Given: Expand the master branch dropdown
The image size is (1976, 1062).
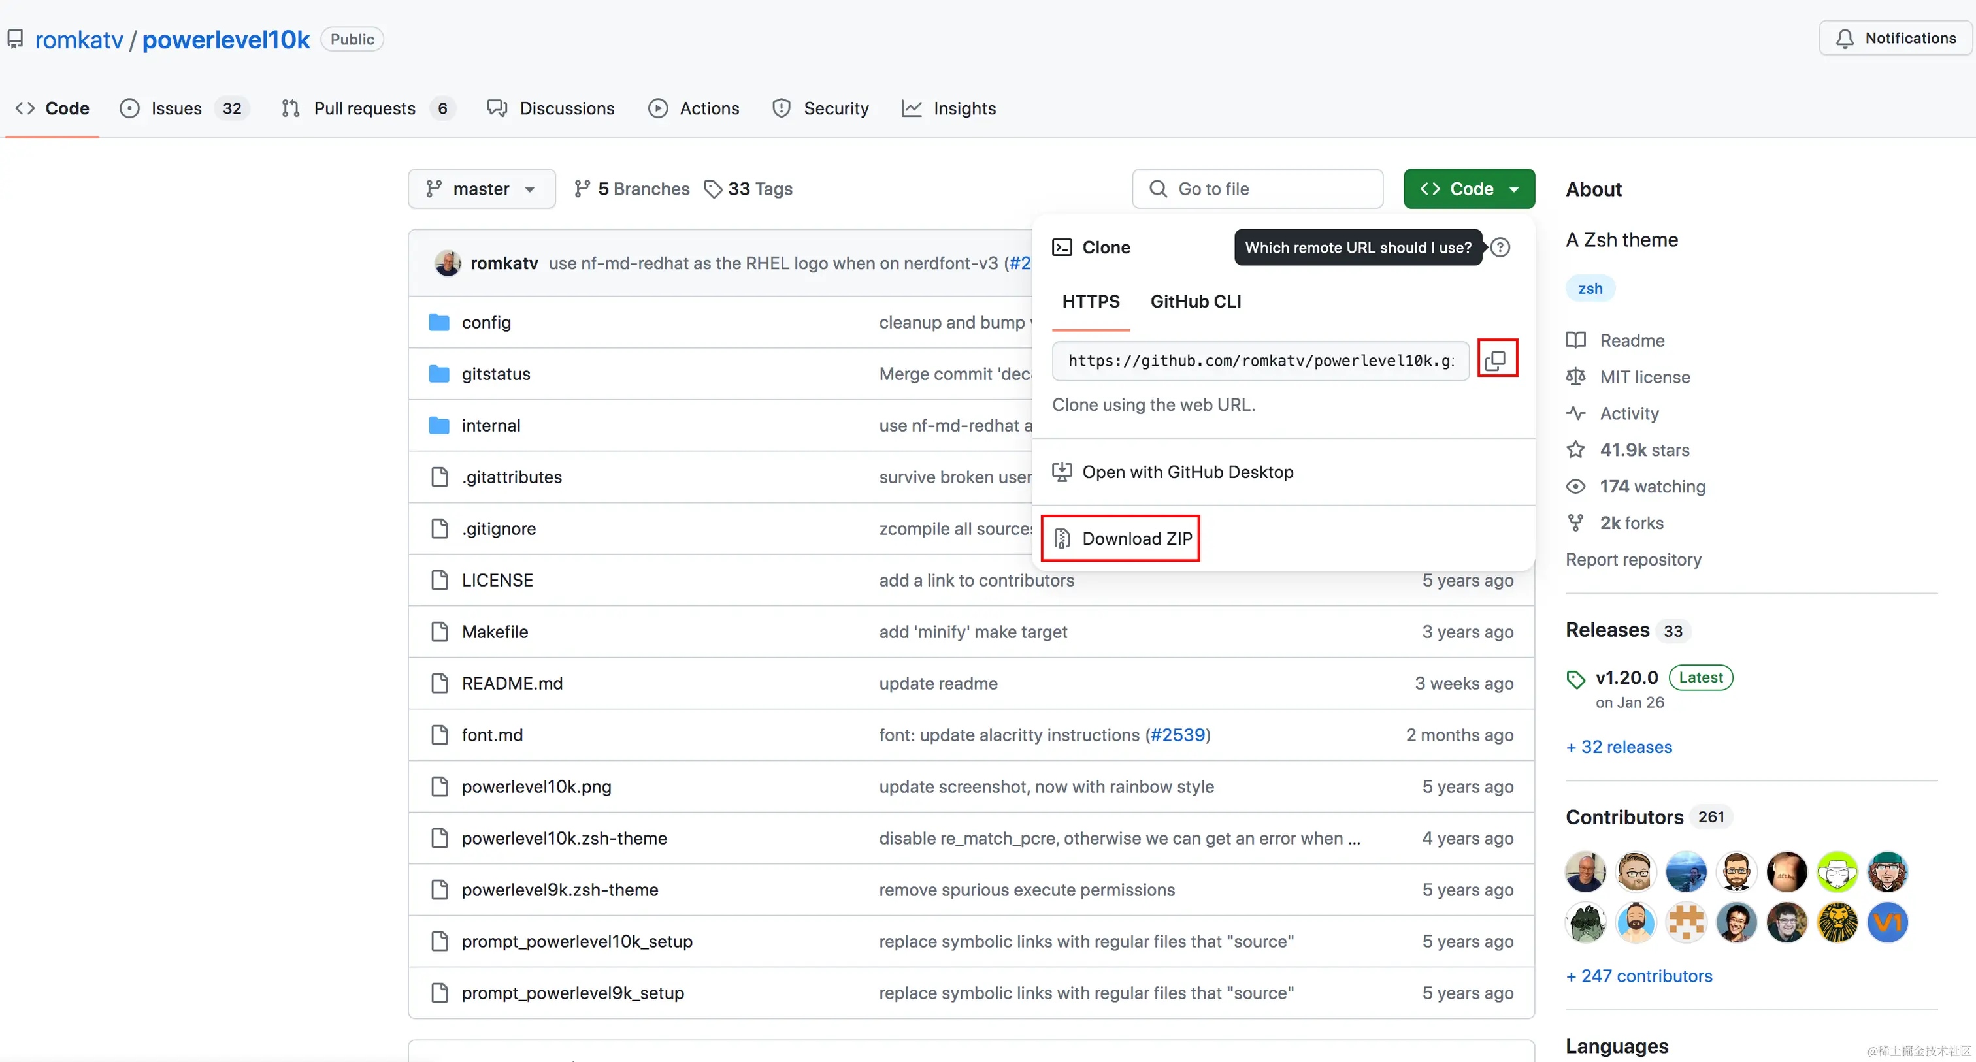Looking at the screenshot, I should [481, 189].
